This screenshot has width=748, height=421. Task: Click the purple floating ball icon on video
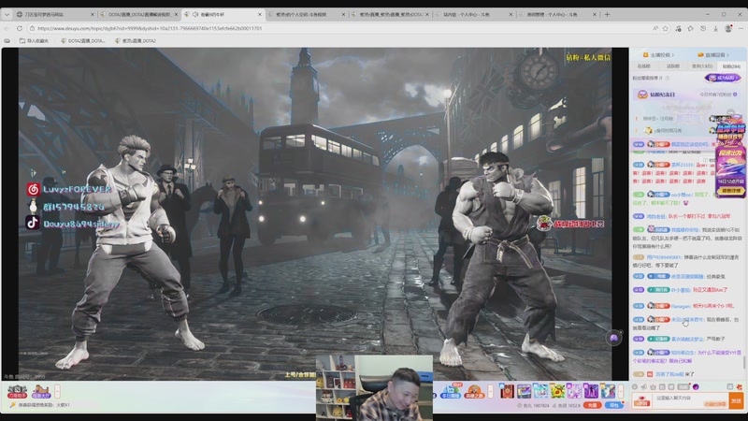(x=614, y=338)
